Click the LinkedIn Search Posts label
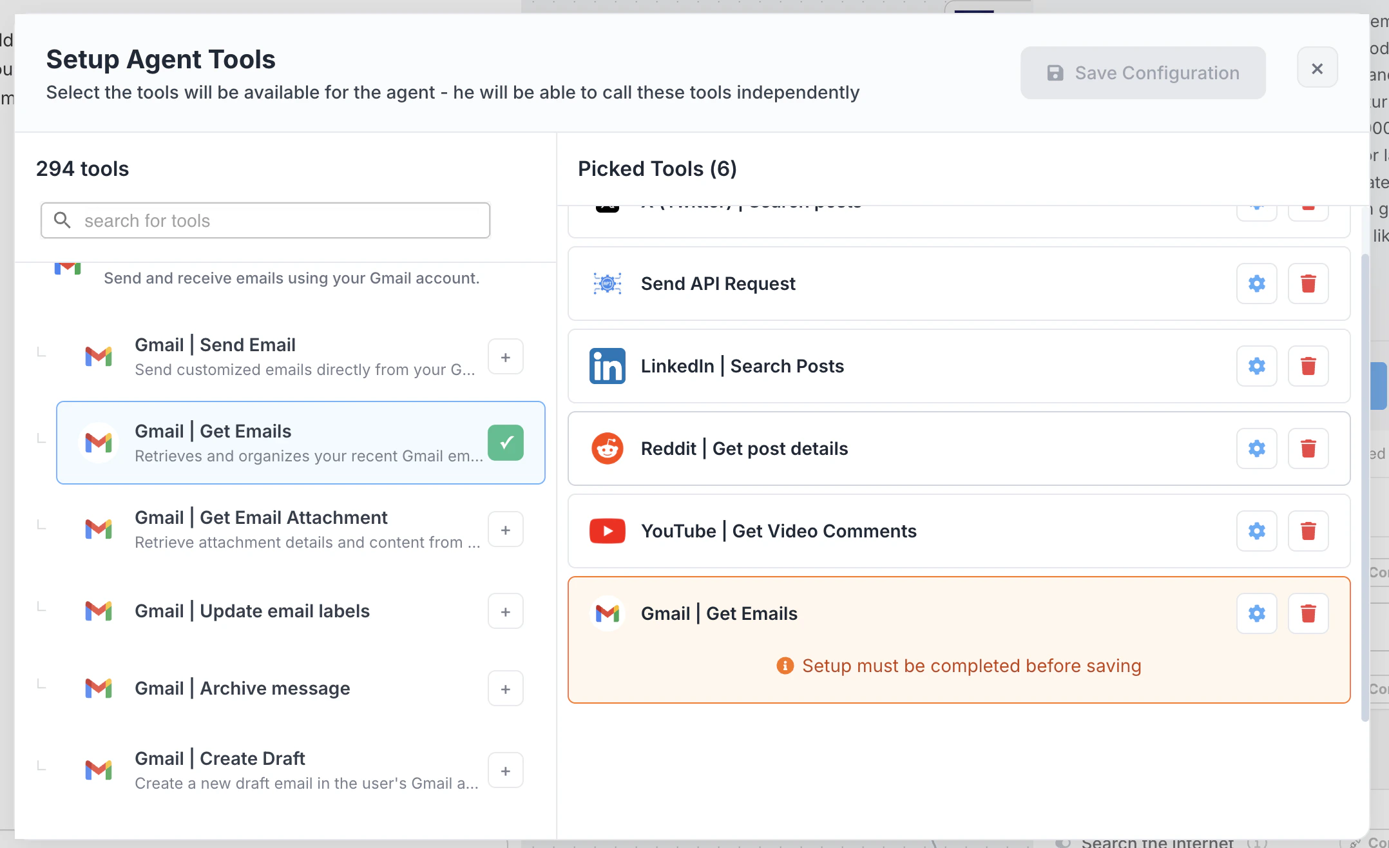 pyautogui.click(x=742, y=366)
